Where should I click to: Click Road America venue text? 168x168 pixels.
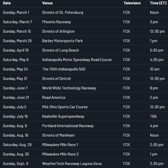pos(54,98)
